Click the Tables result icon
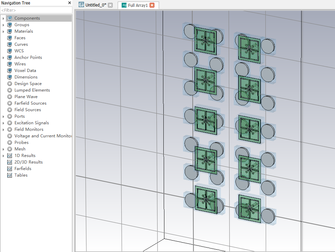Screen dimensions: 335x252 tap(10, 175)
